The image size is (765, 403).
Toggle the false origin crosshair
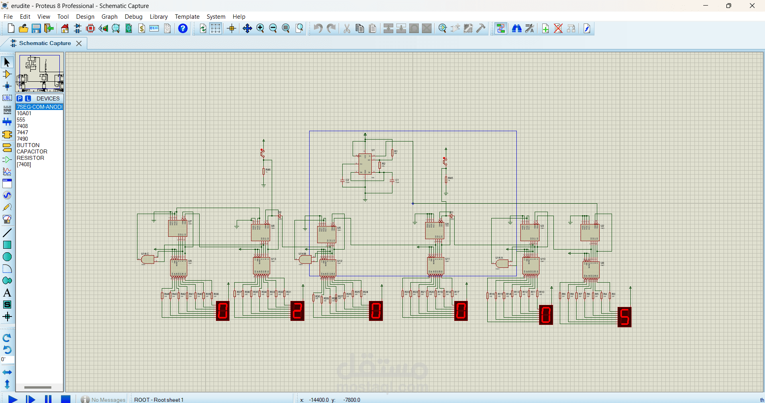pos(231,28)
